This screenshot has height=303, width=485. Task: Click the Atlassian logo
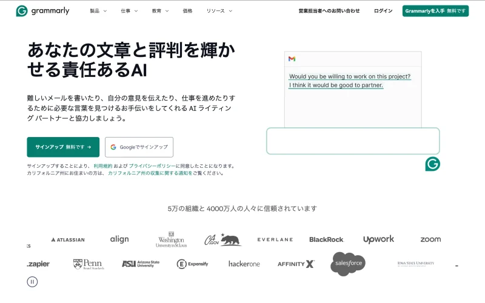[68, 239]
